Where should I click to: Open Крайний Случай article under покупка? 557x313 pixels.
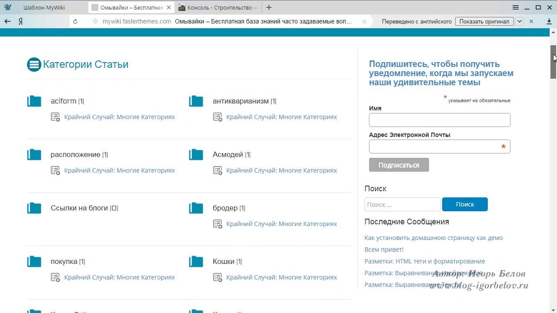click(120, 277)
